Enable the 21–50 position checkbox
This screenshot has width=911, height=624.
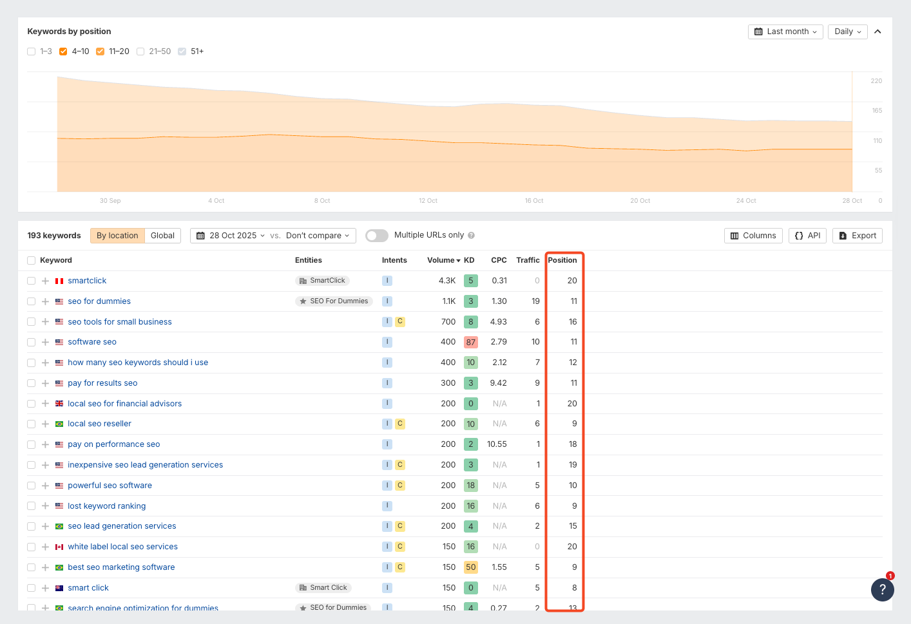[140, 52]
